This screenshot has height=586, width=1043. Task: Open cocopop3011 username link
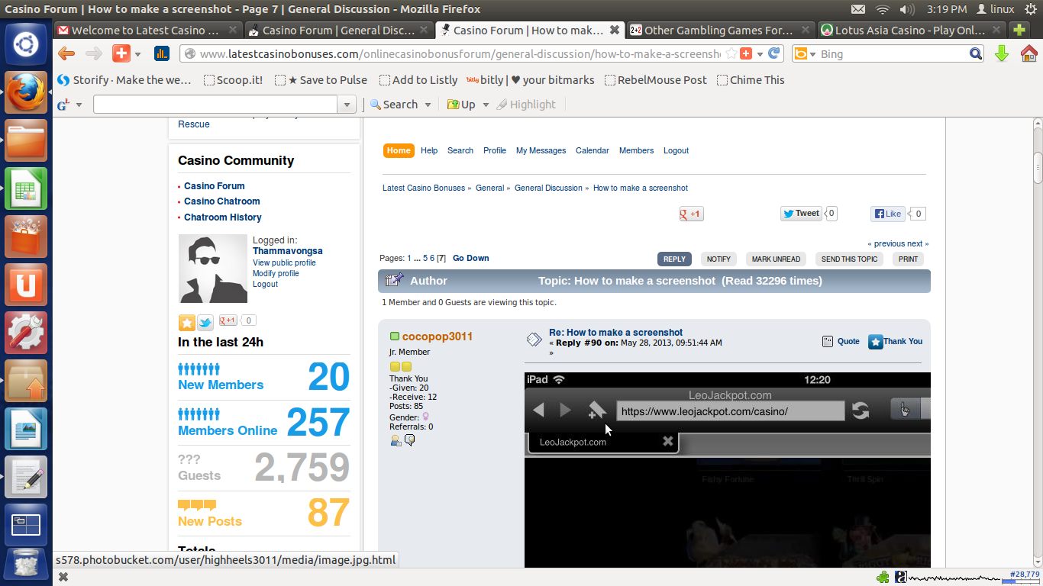coord(438,336)
